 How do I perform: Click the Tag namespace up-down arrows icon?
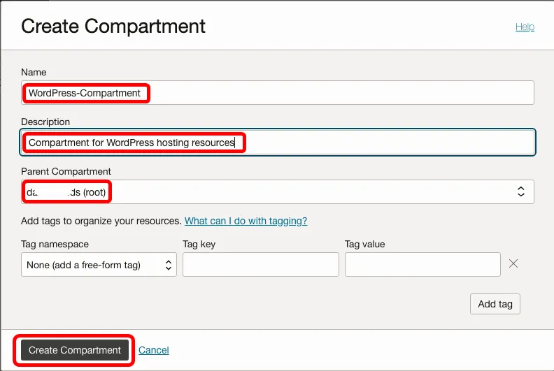pos(168,265)
